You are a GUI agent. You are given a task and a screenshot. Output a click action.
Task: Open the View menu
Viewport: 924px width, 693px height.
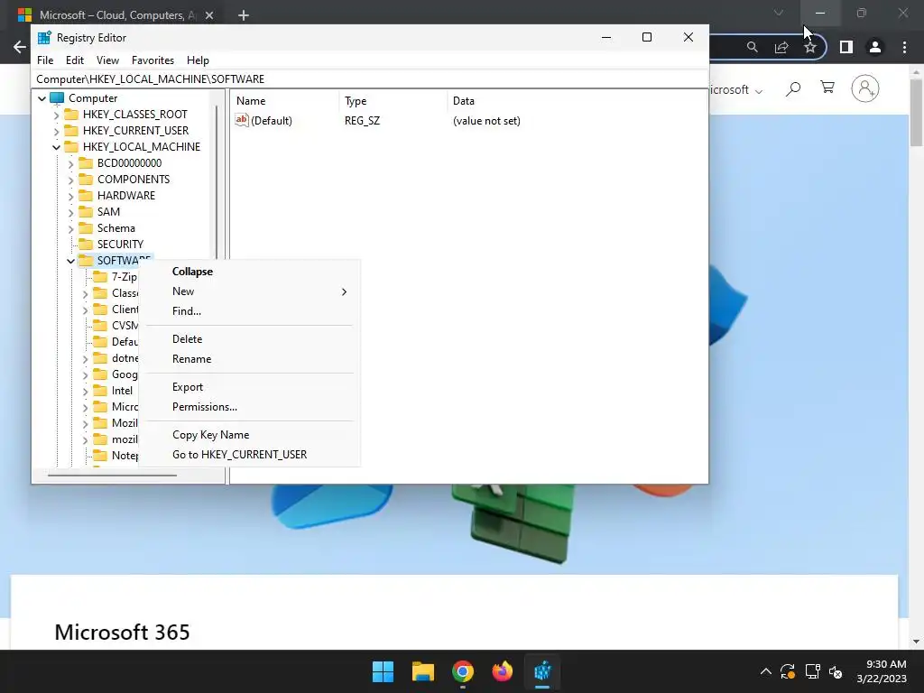pos(108,60)
